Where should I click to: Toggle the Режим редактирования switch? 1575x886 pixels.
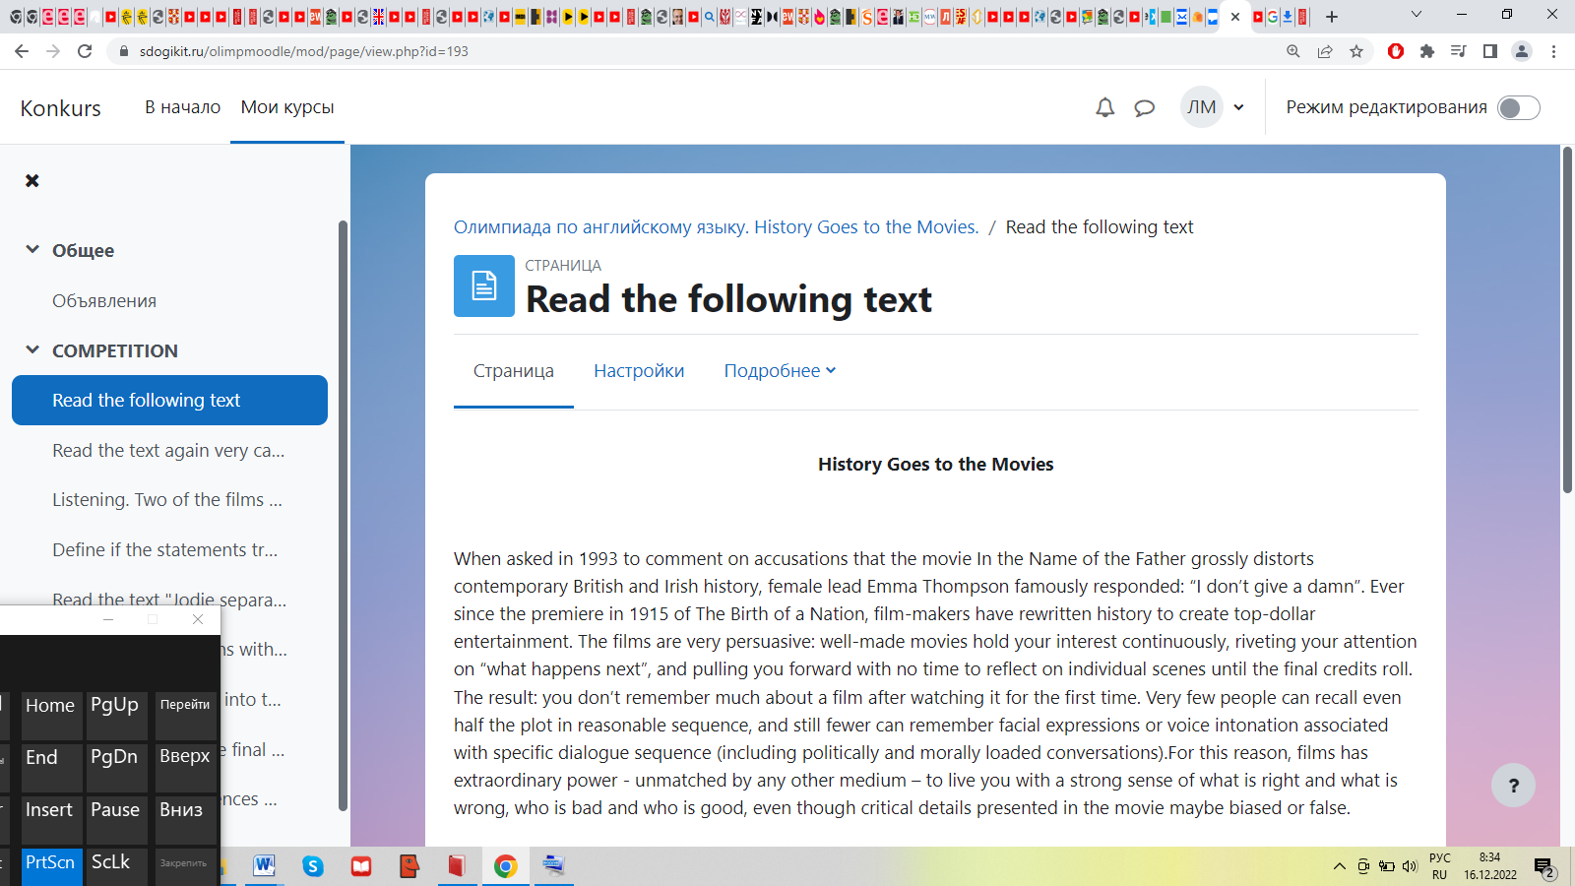(x=1518, y=107)
